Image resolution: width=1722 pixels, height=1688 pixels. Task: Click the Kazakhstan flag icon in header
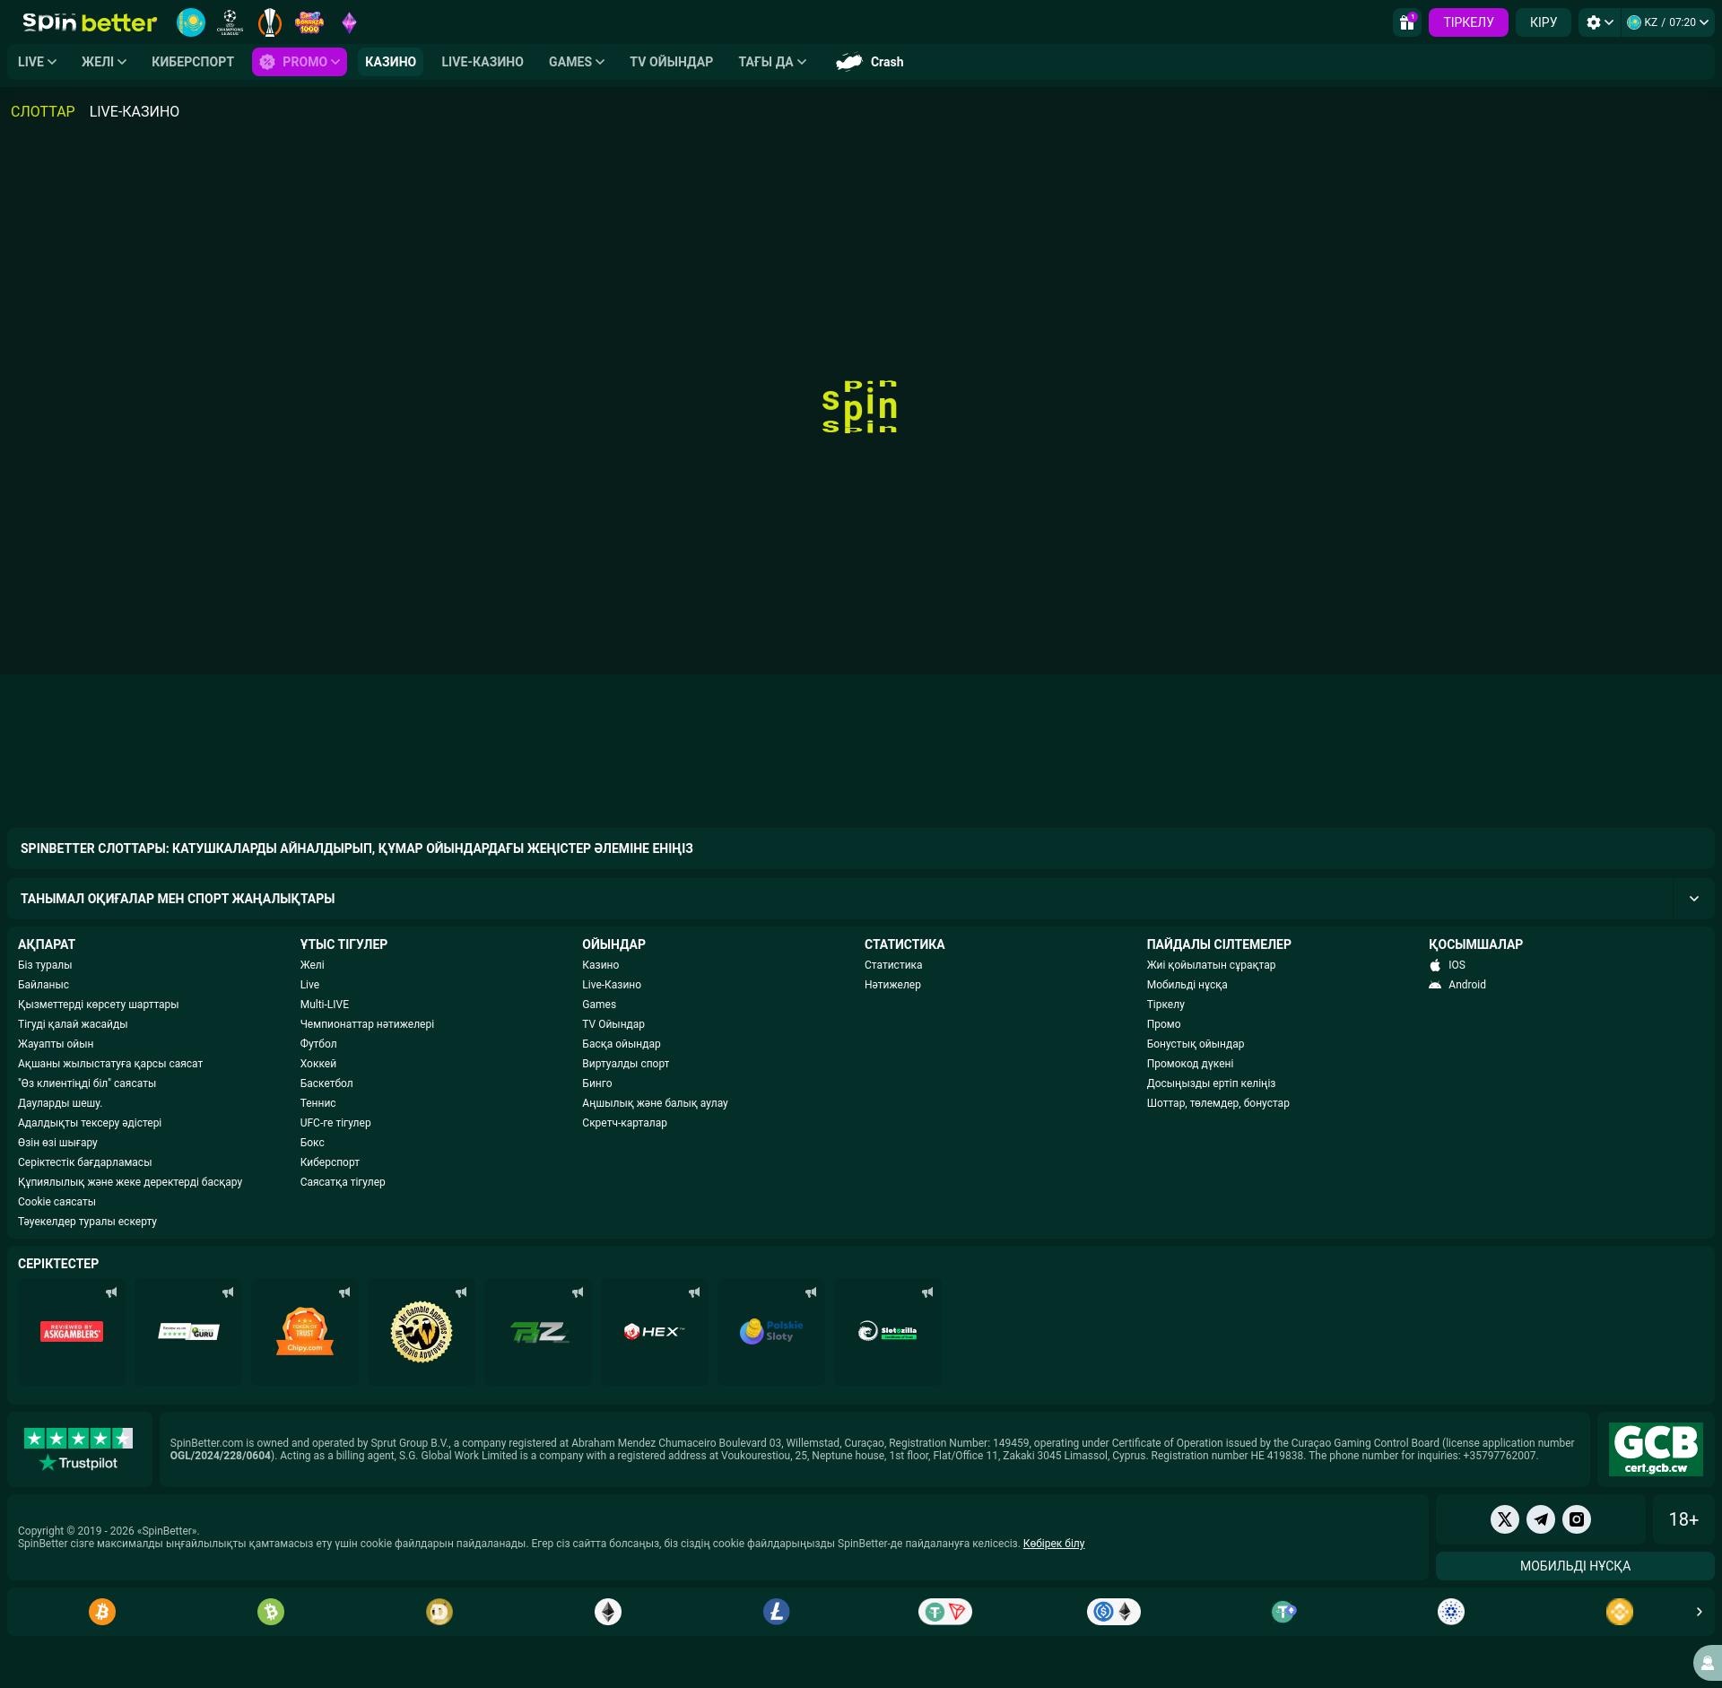point(190,22)
